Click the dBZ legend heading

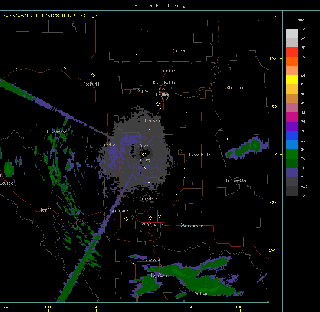click(x=301, y=20)
